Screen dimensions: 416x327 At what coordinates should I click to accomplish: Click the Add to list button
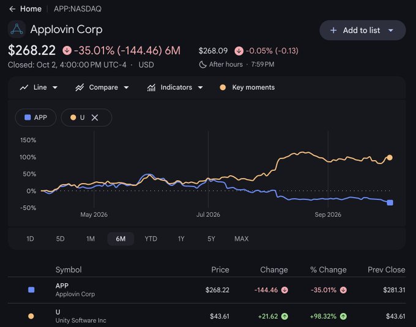coord(362,30)
